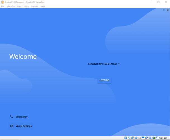170x140 pixels.
Task: Tap the LET'S GO button
Action: click(x=104, y=80)
